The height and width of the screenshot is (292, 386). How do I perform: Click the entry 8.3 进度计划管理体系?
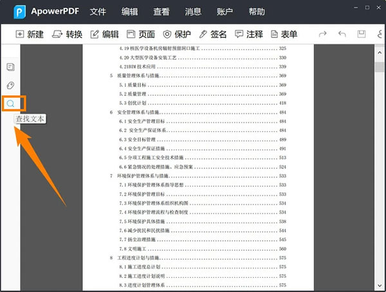coord(203,286)
